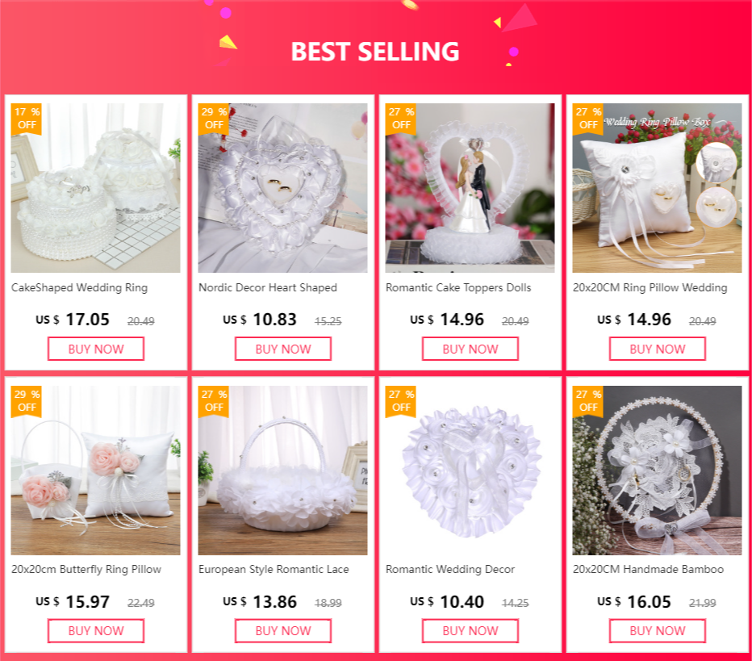Viewport: 752px width, 661px height.
Task: Open the Romantic Wedding Decor heart pillow image
Action: click(470, 470)
